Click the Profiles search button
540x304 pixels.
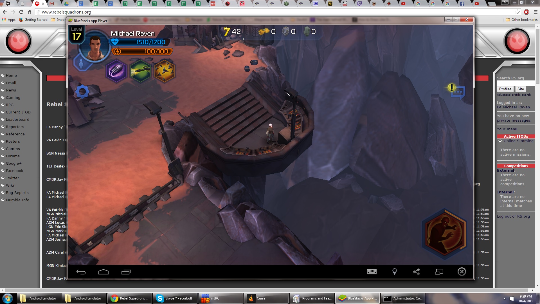point(505,89)
